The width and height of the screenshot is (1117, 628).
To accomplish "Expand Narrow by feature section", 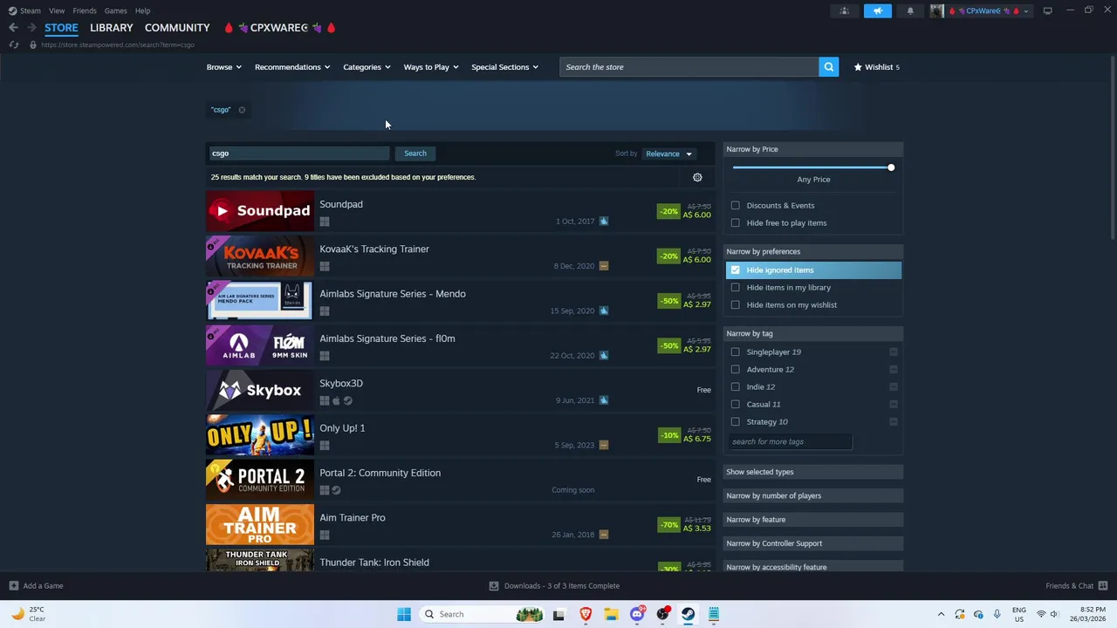I will coord(813,520).
